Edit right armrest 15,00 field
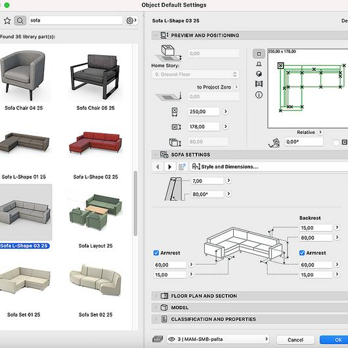Image resolution: width=348 pixels, height=348 pixels. coord(316,274)
